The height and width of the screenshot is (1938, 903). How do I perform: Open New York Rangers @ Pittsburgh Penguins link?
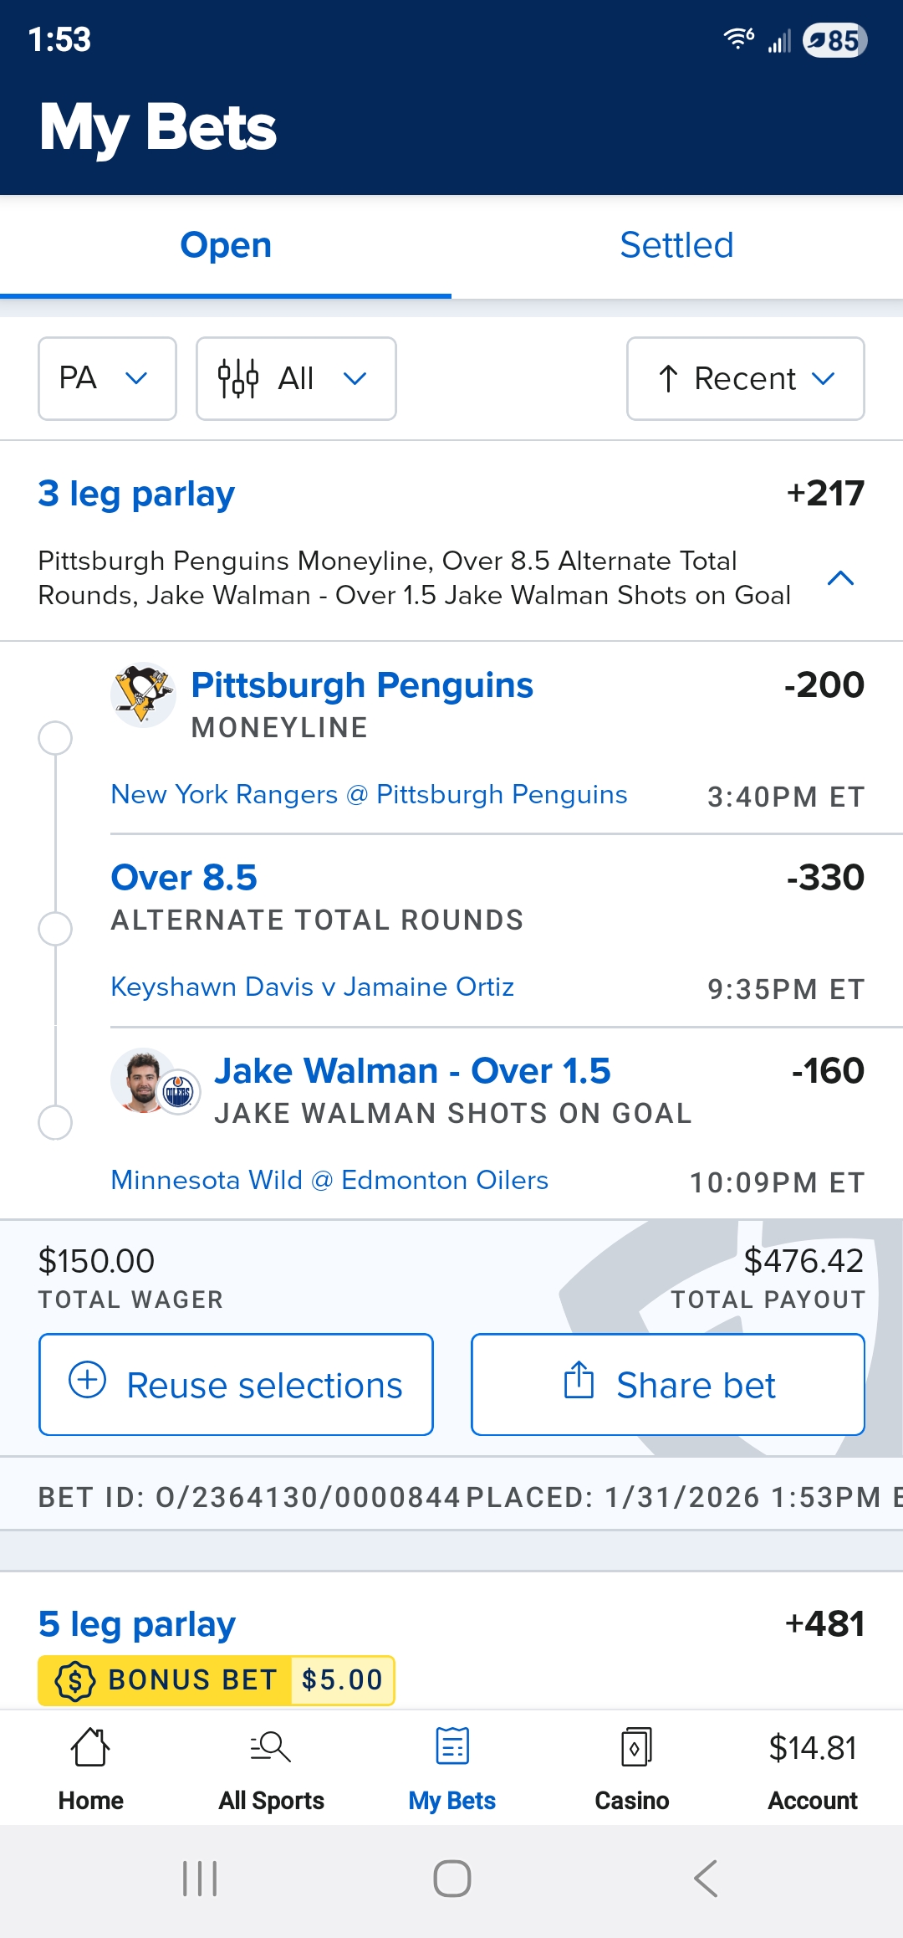click(369, 794)
